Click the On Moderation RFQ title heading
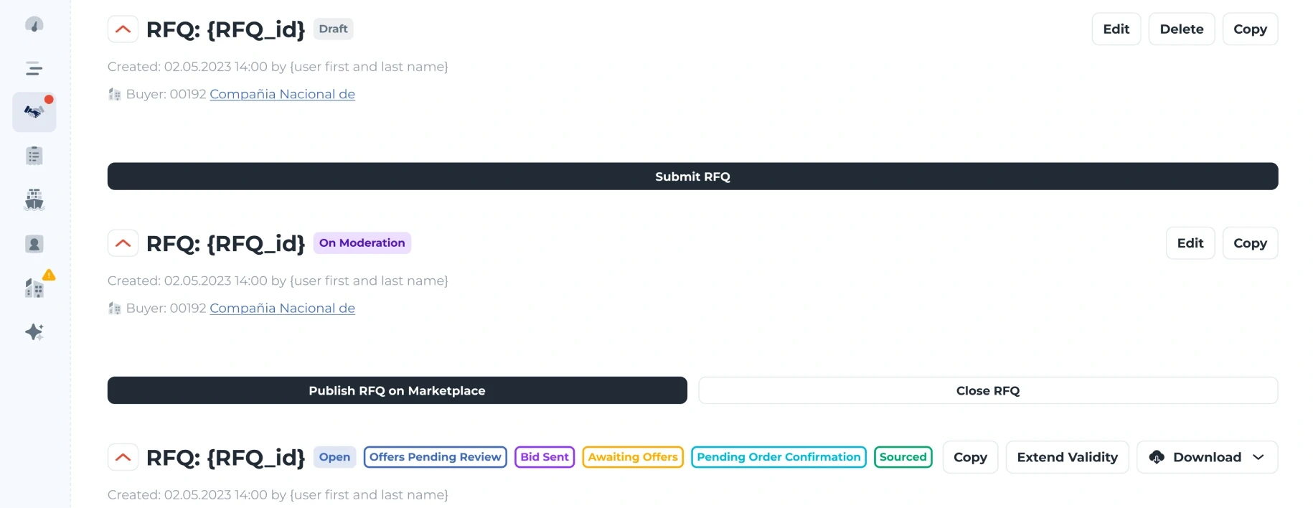This screenshot has width=1313, height=508. [225, 243]
